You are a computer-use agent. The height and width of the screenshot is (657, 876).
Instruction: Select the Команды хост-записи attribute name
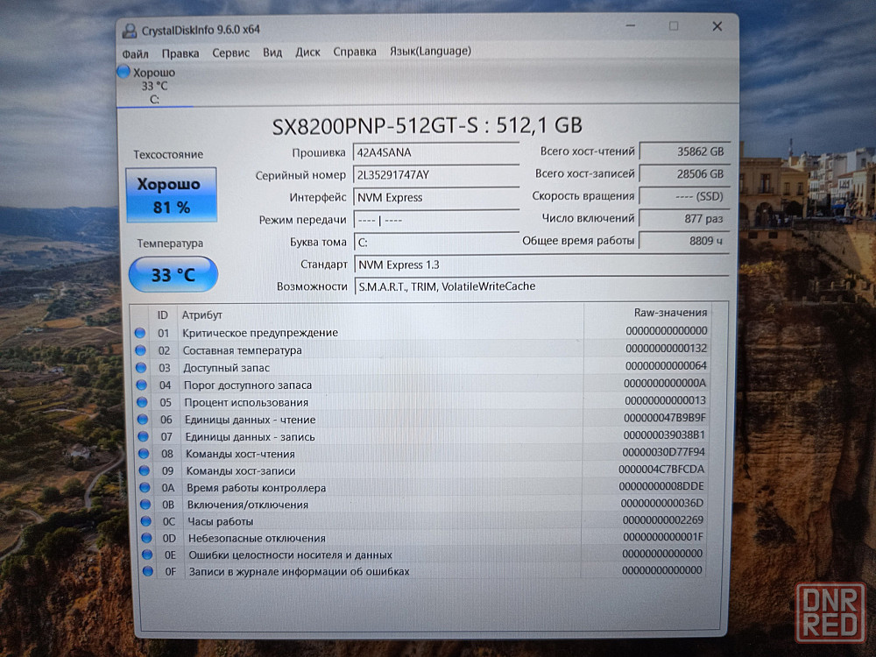tap(241, 471)
